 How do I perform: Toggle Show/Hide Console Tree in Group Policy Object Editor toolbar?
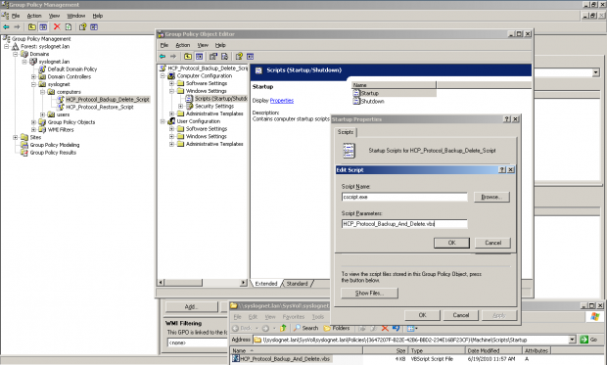pos(199,57)
